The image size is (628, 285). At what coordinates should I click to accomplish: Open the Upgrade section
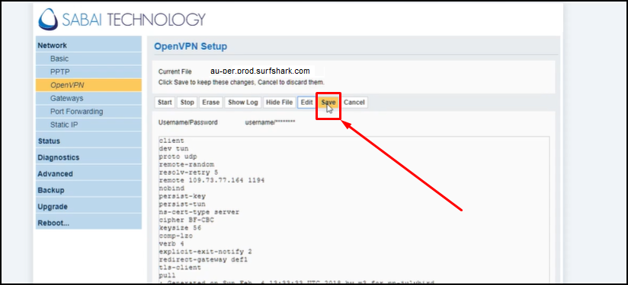coord(88,207)
